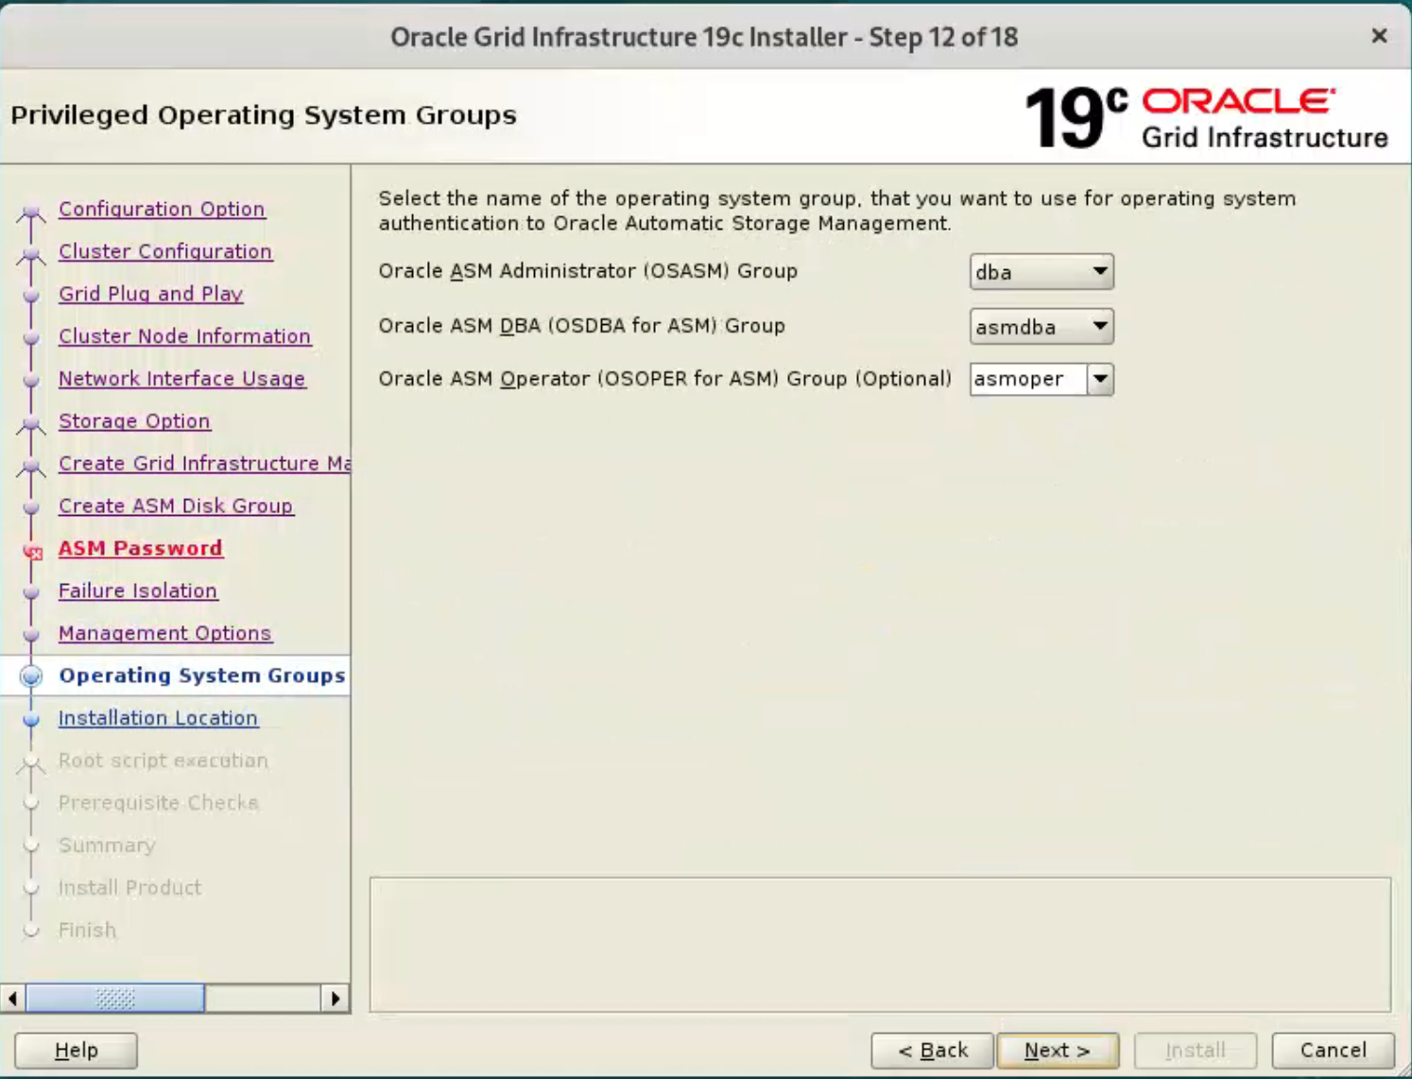
Task: Click the Network Interface Usage step marker
Action: [x=31, y=382]
